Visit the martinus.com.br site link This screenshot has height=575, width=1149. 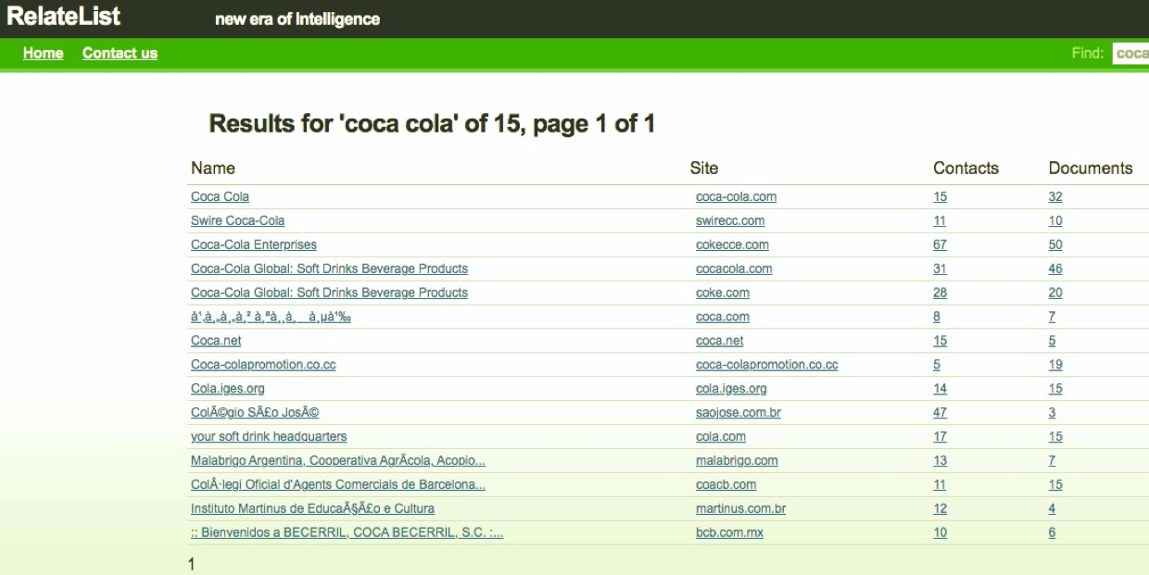click(740, 509)
